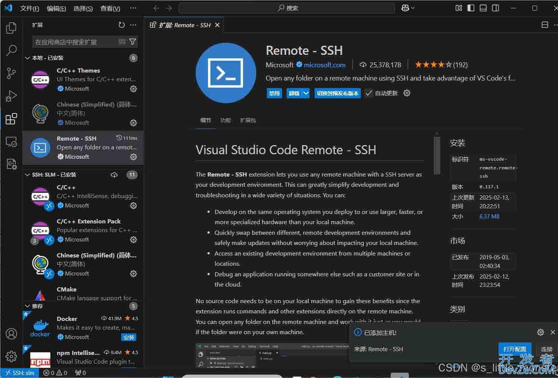This screenshot has height=378, width=558.
Task: Open the File menu
Action: click(30, 8)
